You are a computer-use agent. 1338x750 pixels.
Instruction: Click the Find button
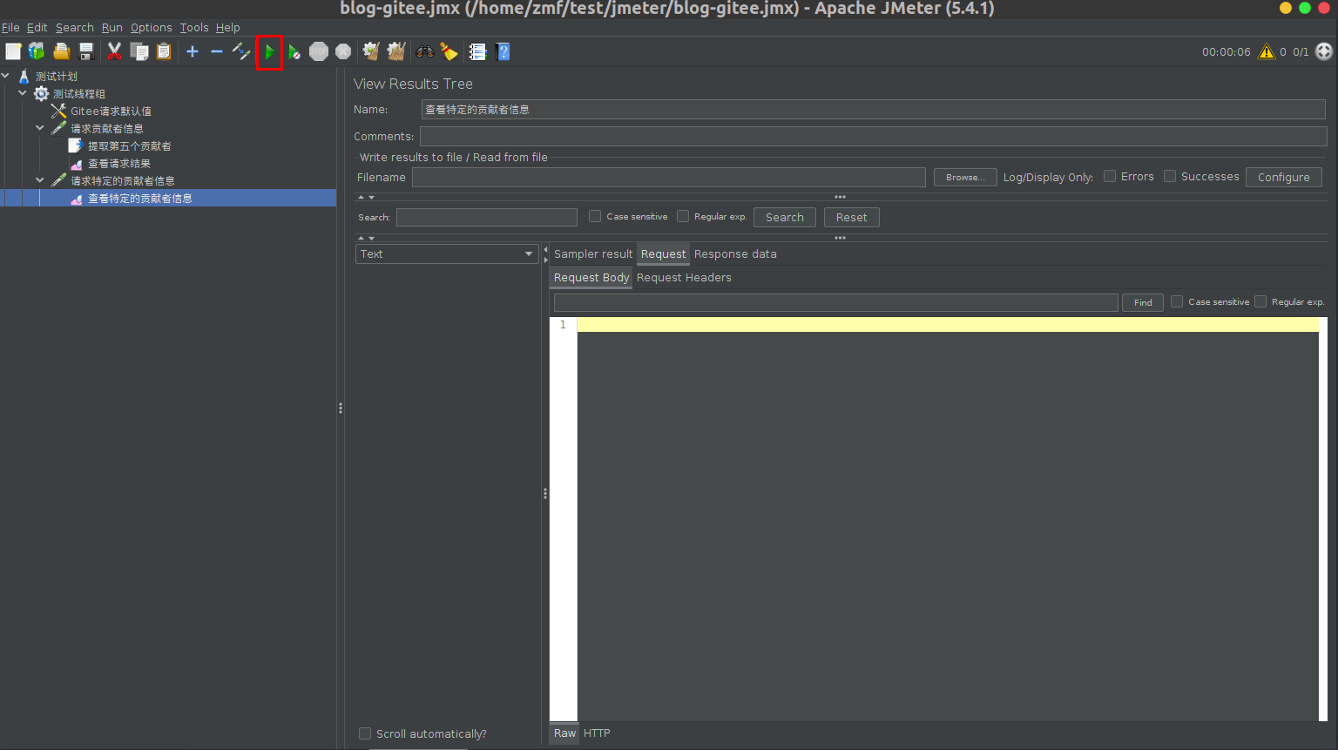1143,302
